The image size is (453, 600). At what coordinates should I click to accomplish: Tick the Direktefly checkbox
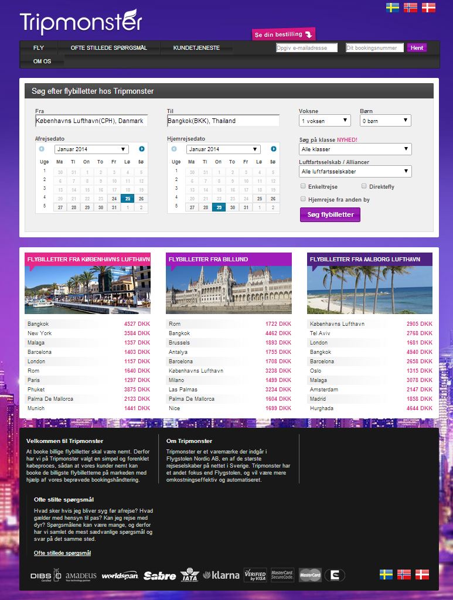pyautogui.click(x=364, y=186)
